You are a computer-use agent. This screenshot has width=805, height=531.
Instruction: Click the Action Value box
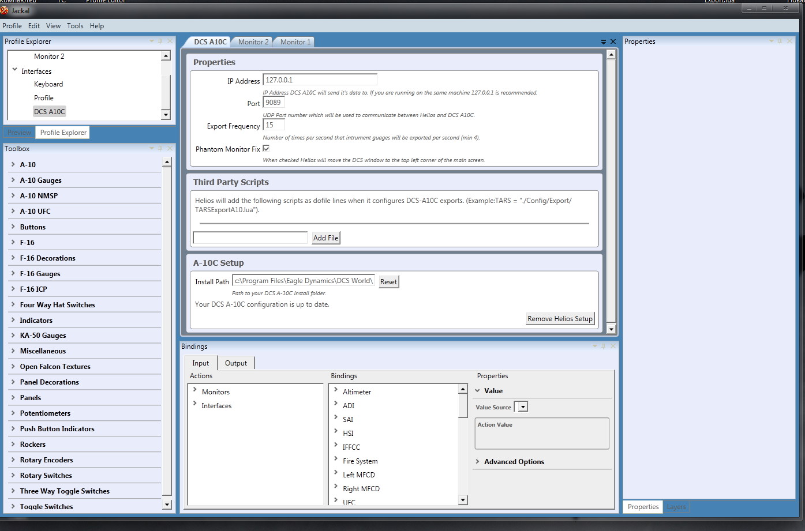[x=542, y=434]
